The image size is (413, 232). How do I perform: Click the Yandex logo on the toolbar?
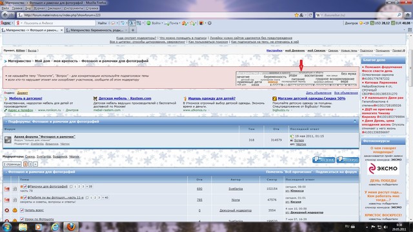point(5,23)
